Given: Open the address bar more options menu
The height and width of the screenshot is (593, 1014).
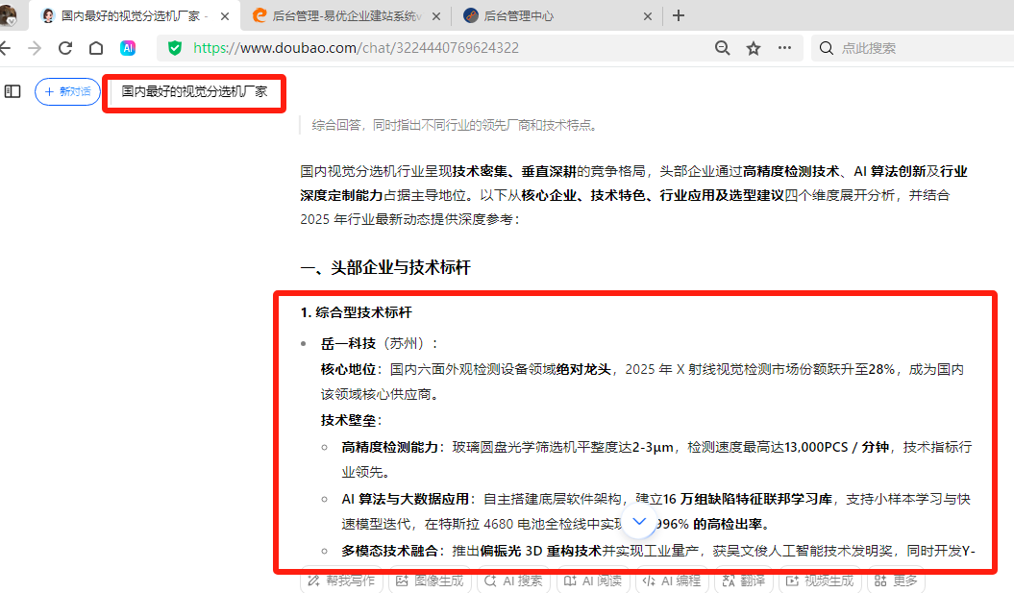Looking at the screenshot, I should coord(784,48).
